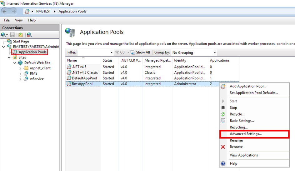Click the server icon in address bar
The width and height of the screenshot is (295, 171).
click(27, 11)
